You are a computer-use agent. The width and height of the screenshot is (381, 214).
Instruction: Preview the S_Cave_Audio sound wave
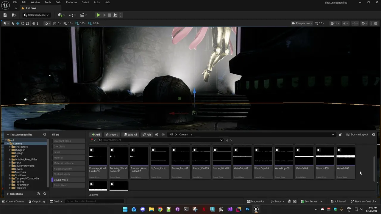[x=154, y=150]
